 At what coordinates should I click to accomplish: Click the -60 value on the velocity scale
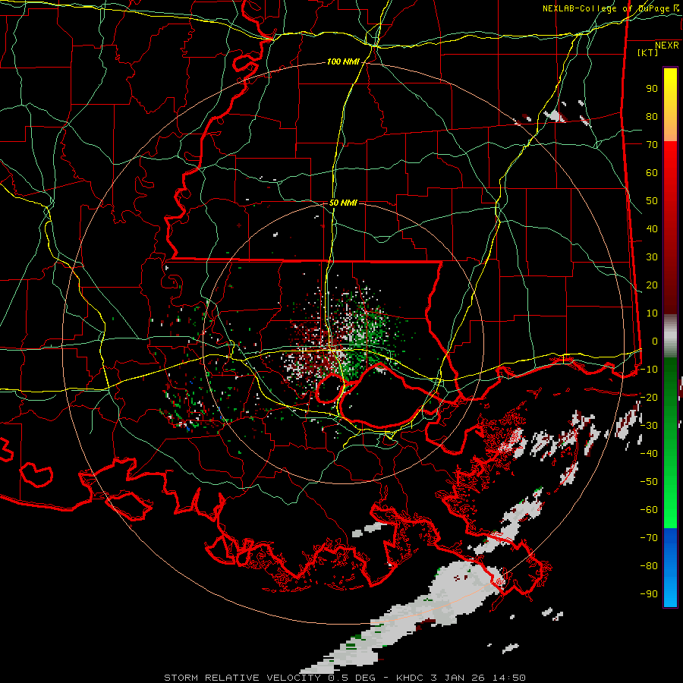tap(649, 510)
